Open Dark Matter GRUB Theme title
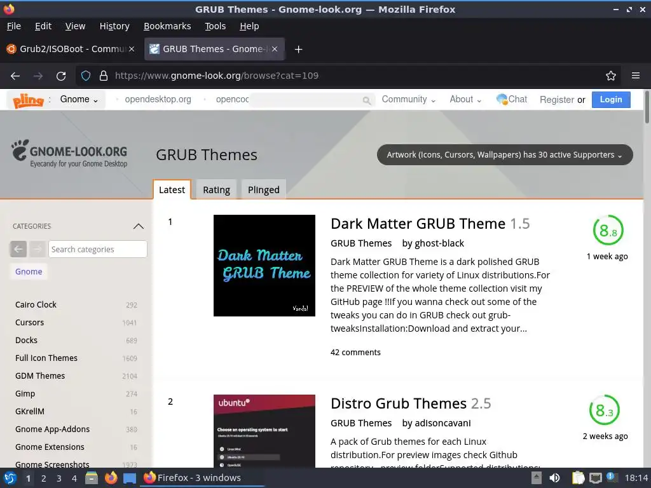 [418, 224]
